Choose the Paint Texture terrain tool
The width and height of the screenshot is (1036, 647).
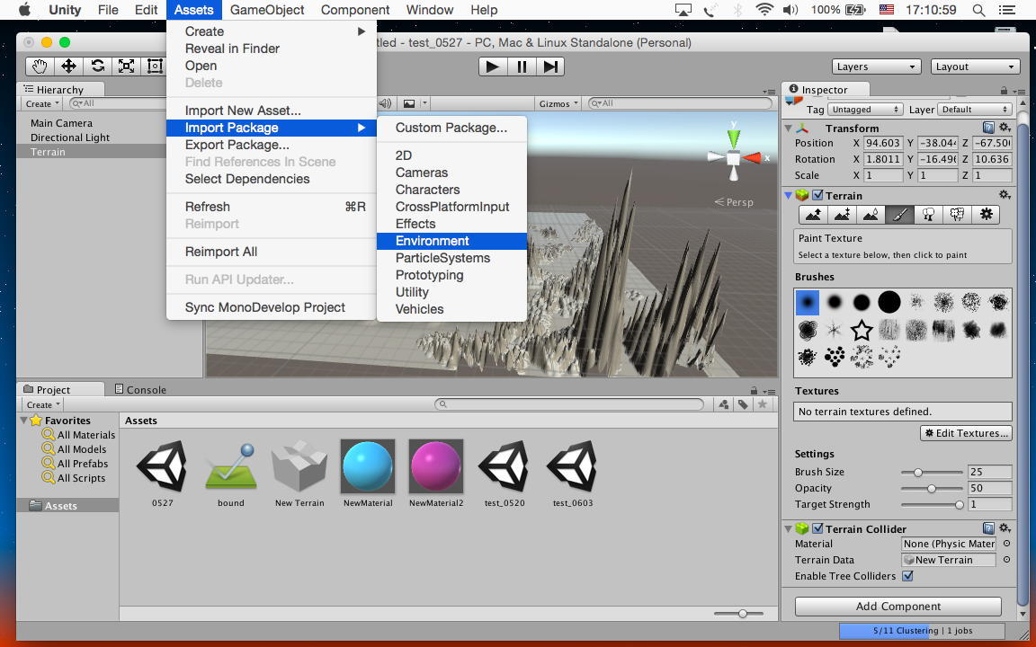(899, 215)
